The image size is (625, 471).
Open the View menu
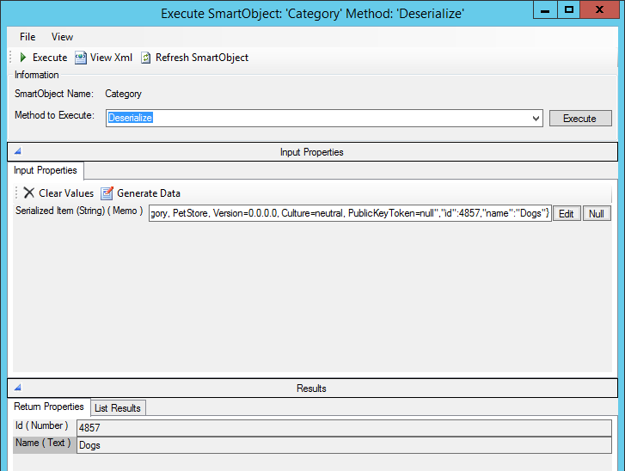[62, 37]
